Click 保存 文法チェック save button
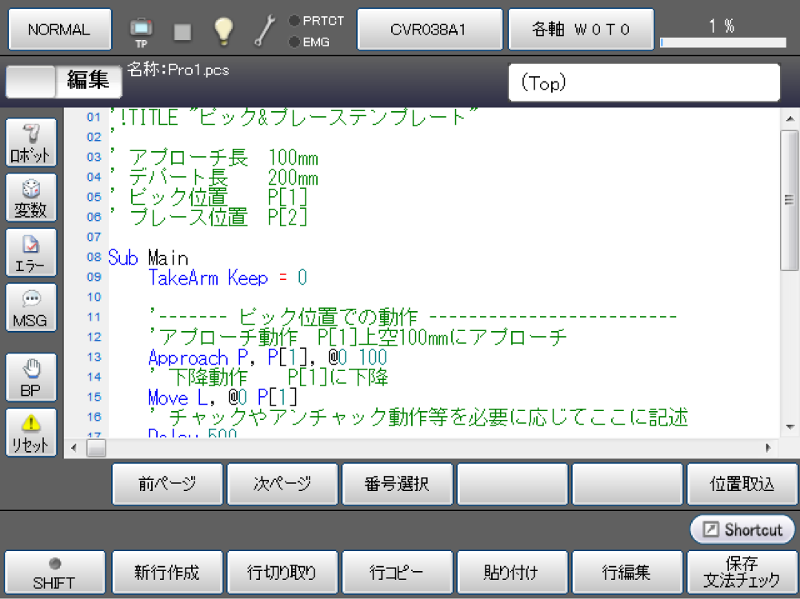 point(741,573)
